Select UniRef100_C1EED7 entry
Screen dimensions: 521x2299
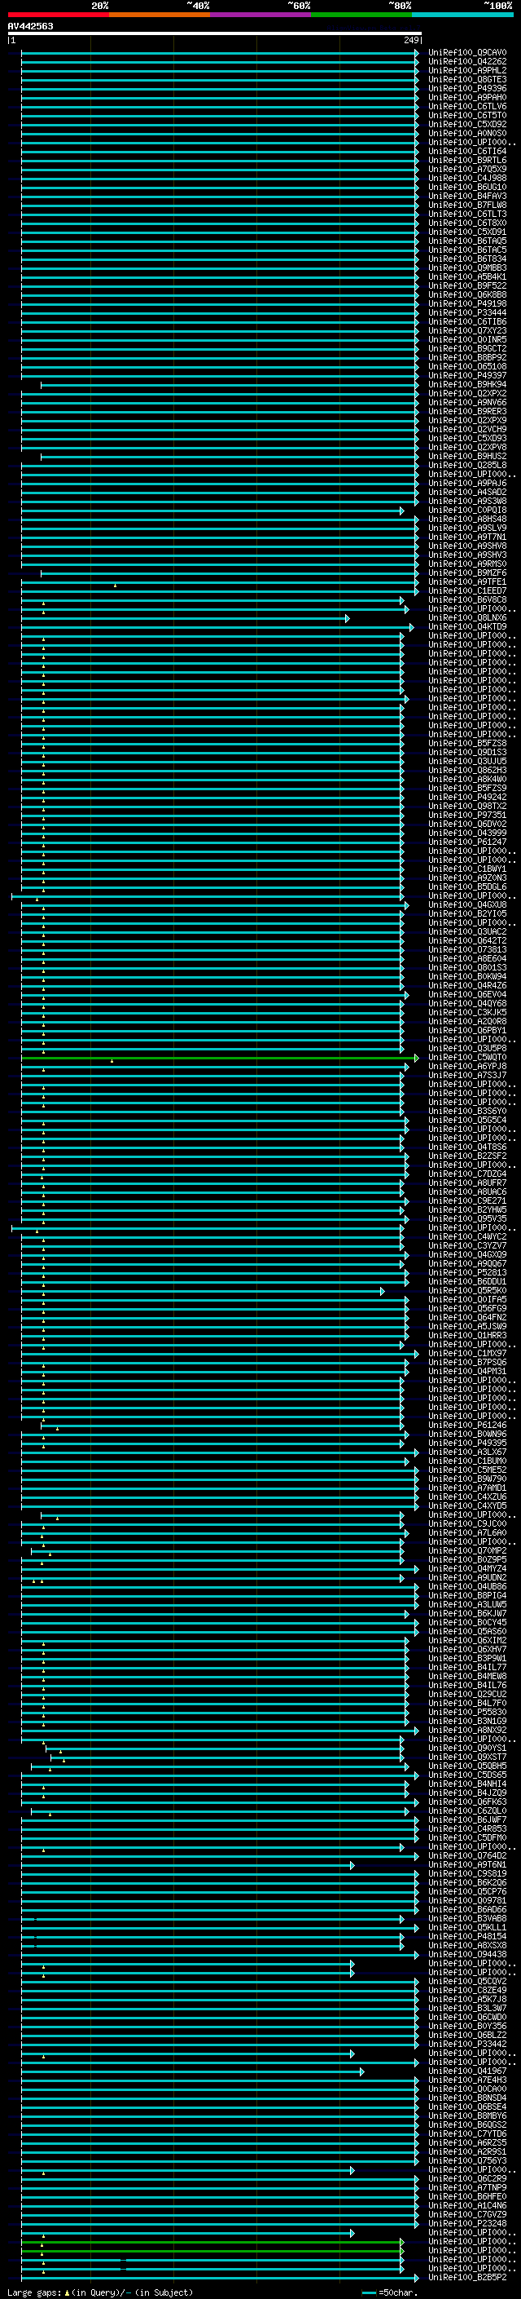[466, 590]
